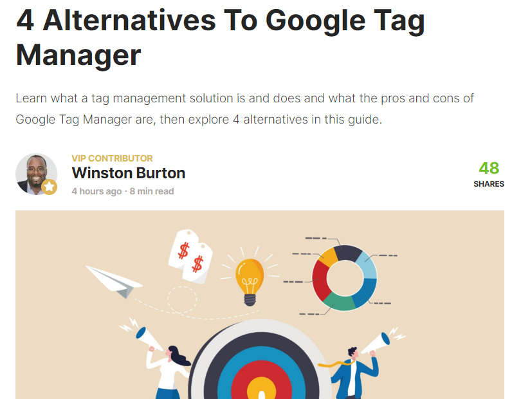Click Winston Burton's avatar photo
521x399 pixels.
[36, 174]
